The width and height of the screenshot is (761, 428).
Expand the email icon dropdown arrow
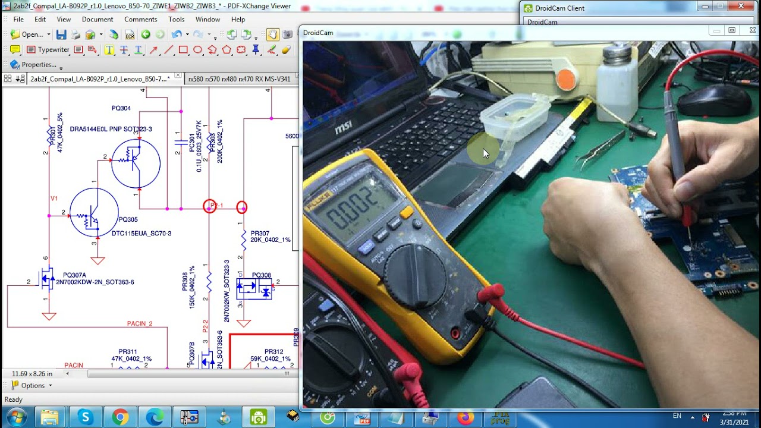click(101, 34)
